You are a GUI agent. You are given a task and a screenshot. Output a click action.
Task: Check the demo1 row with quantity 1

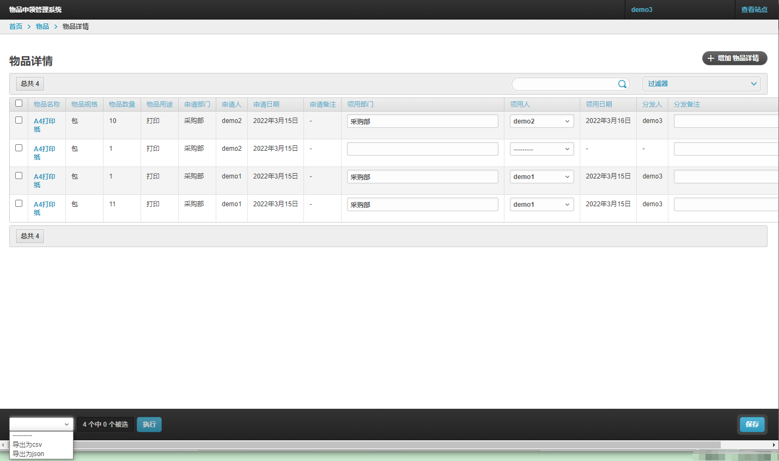coord(19,176)
